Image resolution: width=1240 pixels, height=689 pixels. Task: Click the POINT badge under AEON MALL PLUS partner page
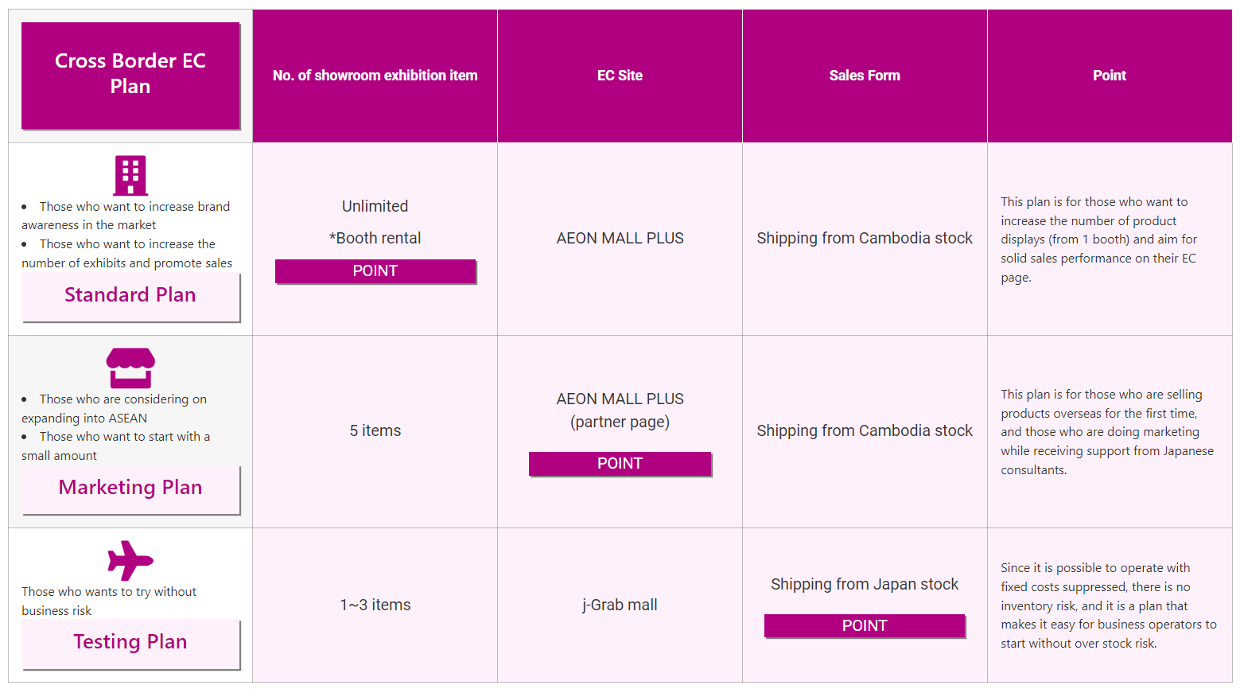click(620, 464)
